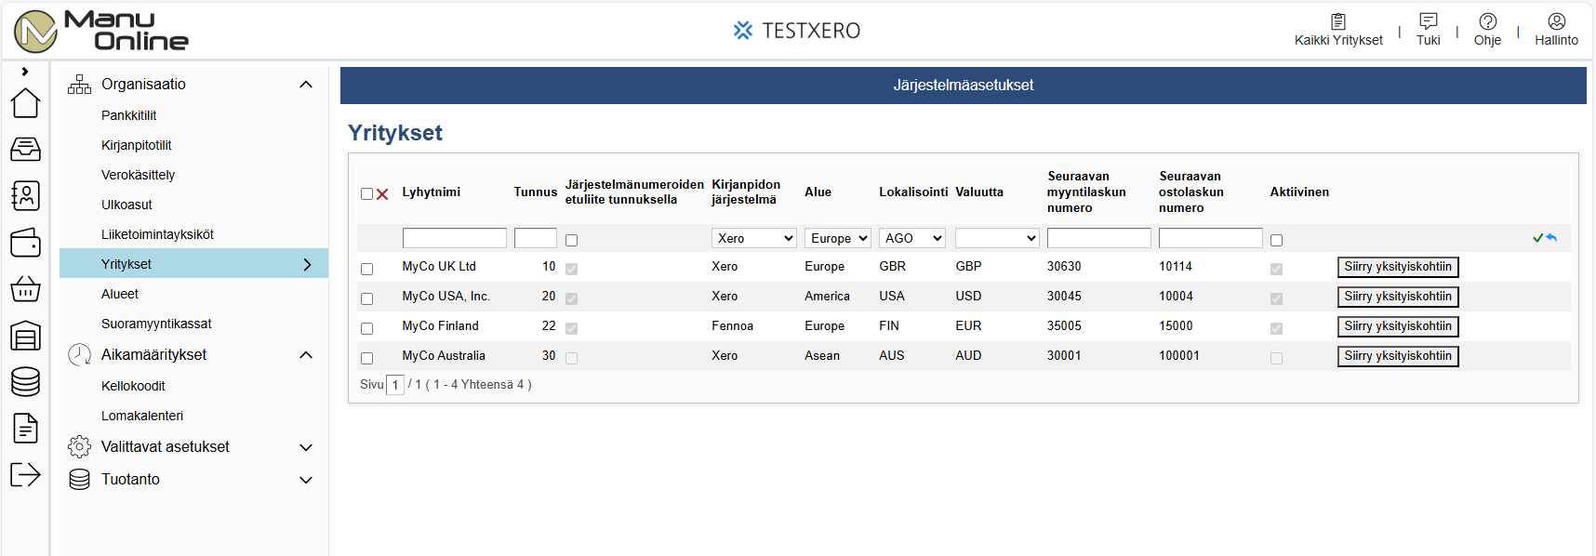Select the MyCo Australia row checkbox
The height and width of the screenshot is (556, 1596).
tap(366, 358)
